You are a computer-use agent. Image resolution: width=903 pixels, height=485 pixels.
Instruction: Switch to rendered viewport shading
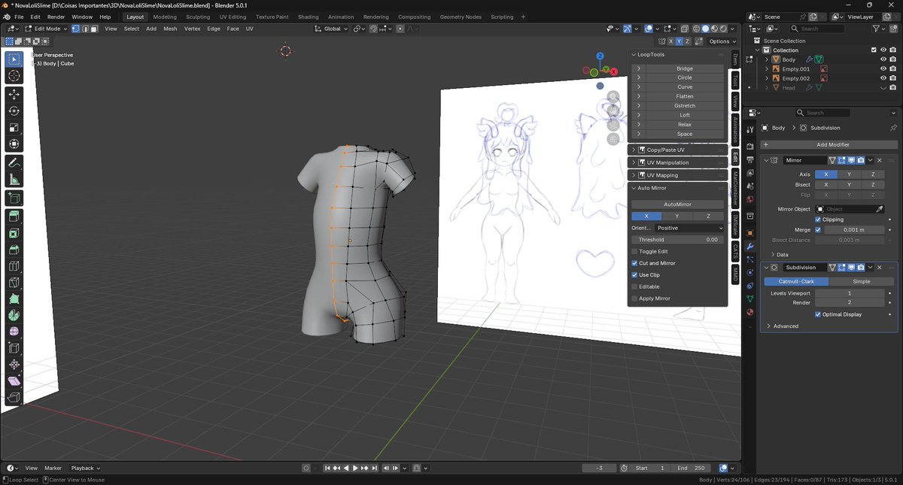coord(724,29)
